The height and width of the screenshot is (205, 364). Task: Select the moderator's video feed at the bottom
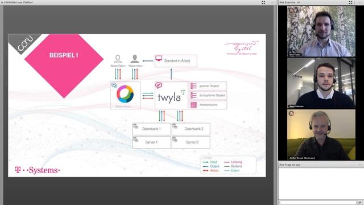(321, 135)
